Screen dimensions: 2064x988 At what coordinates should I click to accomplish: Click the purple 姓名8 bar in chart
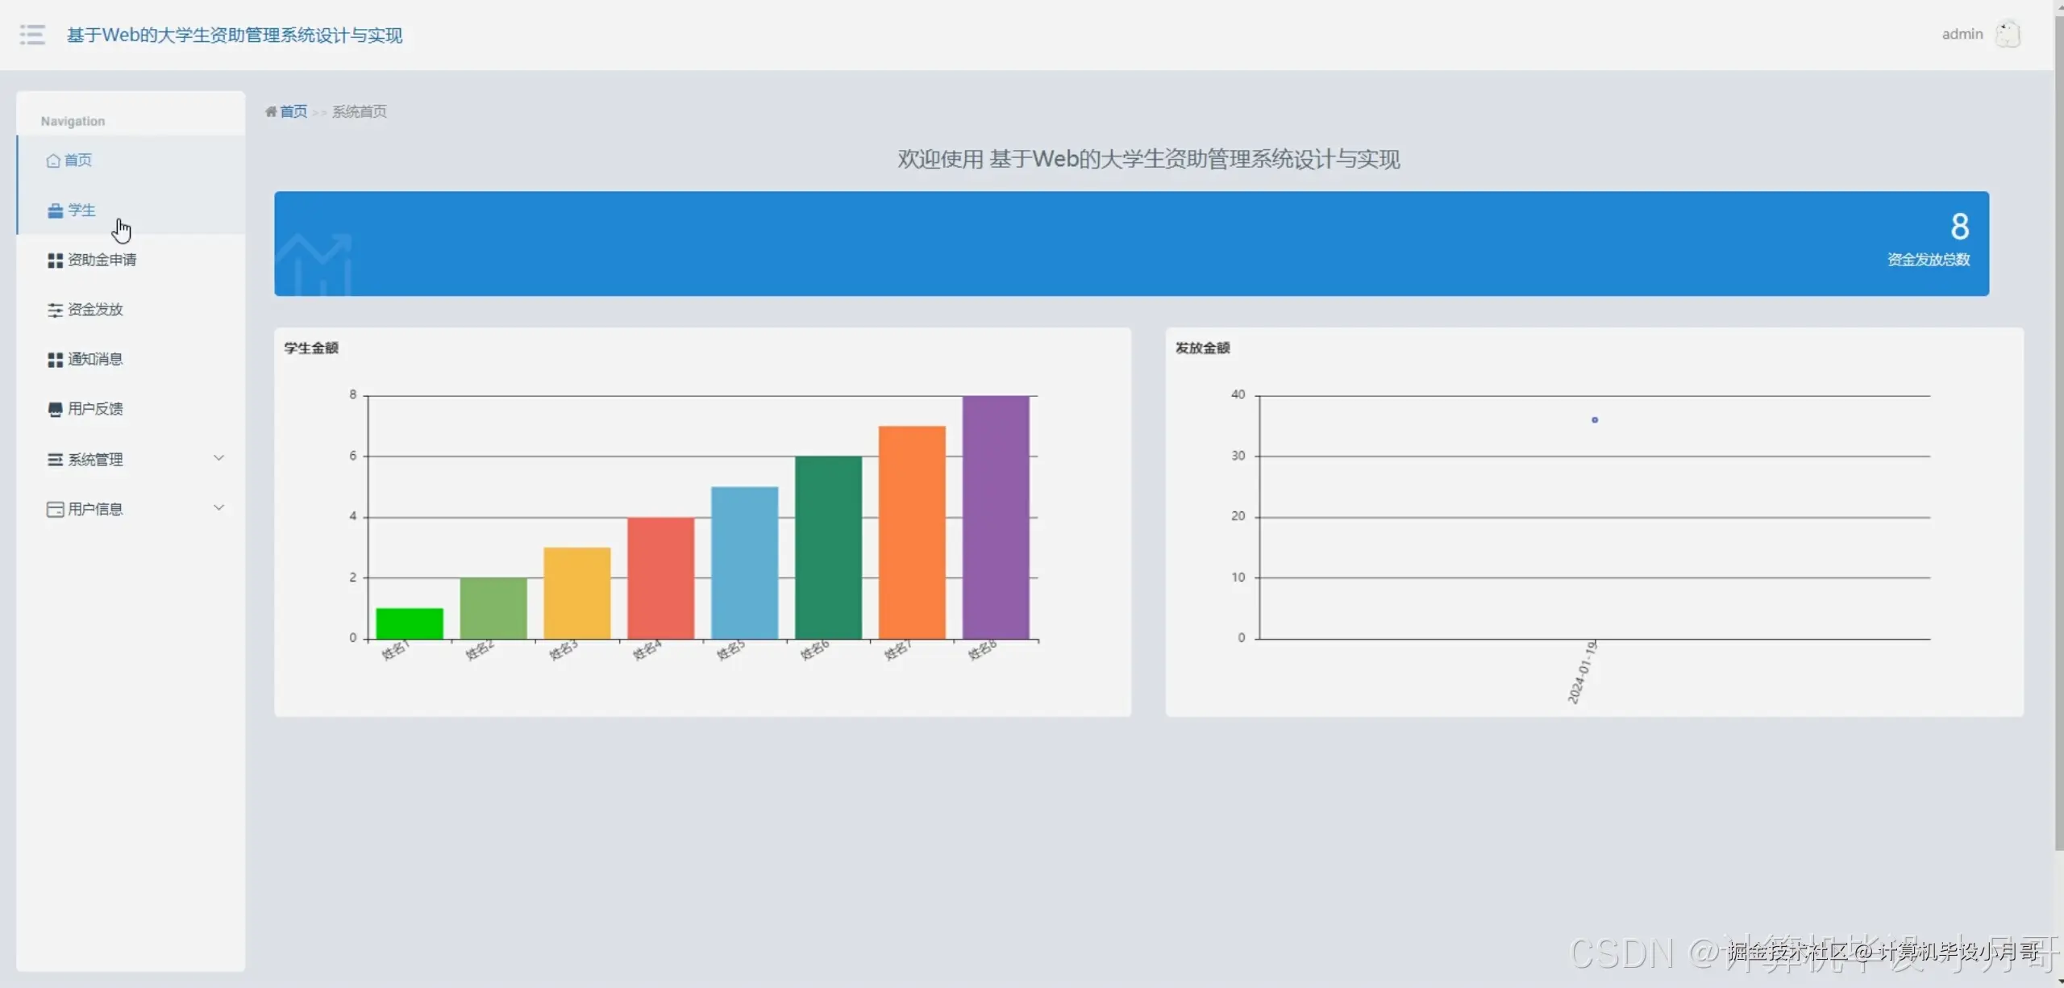point(995,516)
